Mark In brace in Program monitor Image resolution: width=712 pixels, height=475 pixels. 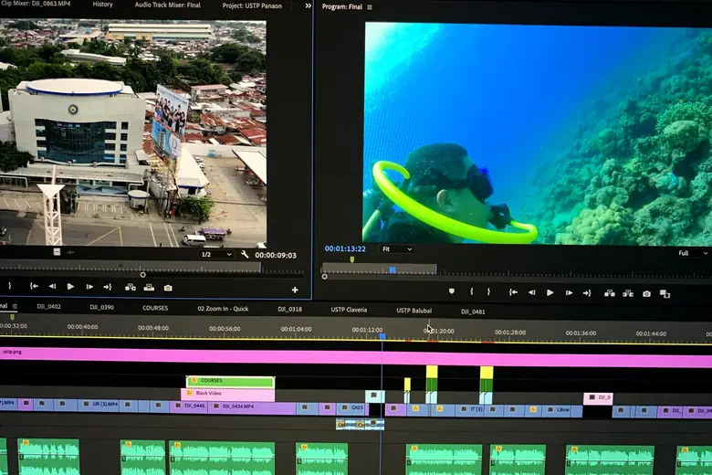pos(471,291)
